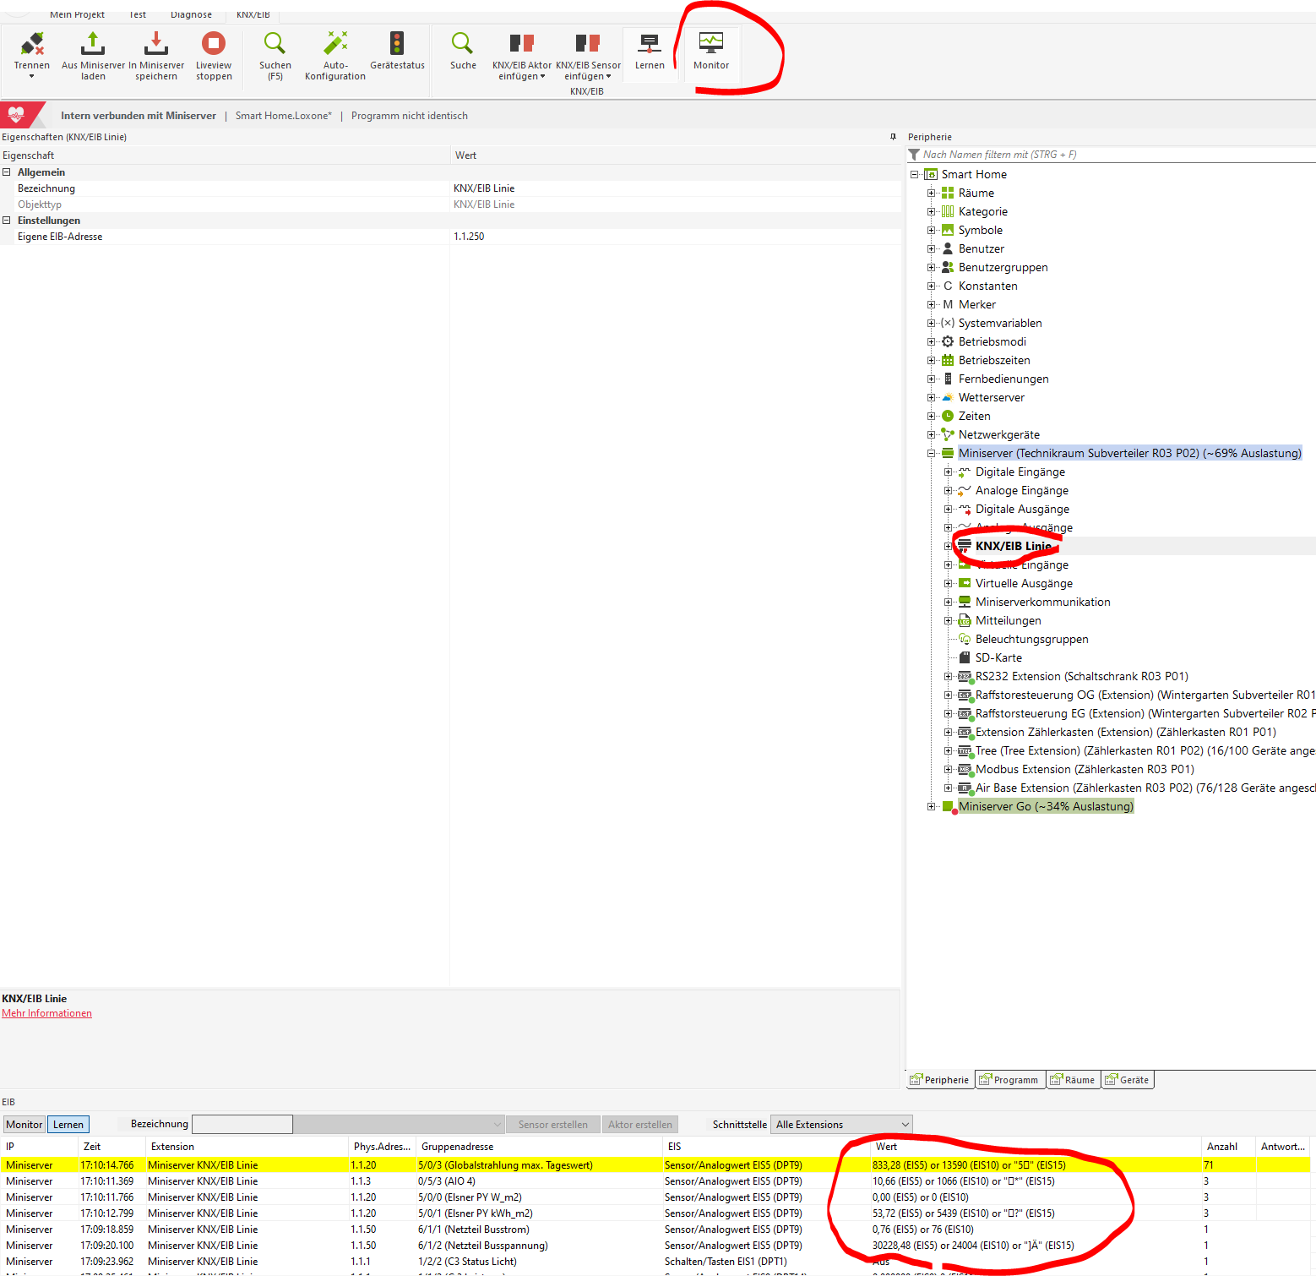Image resolution: width=1316 pixels, height=1276 pixels.
Task: Click the KNX/EIB Suche magnifier icon
Action: tap(463, 43)
